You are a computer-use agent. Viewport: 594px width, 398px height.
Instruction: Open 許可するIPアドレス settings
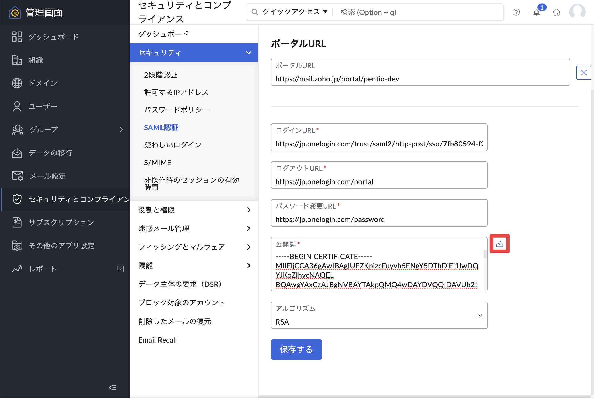click(x=176, y=92)
